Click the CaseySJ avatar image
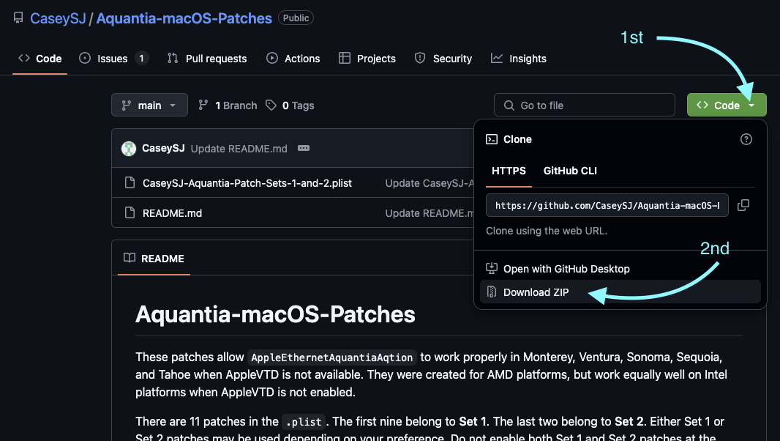Image resolution: width=780 pixels, height=441 pixels. click(129, 149)
